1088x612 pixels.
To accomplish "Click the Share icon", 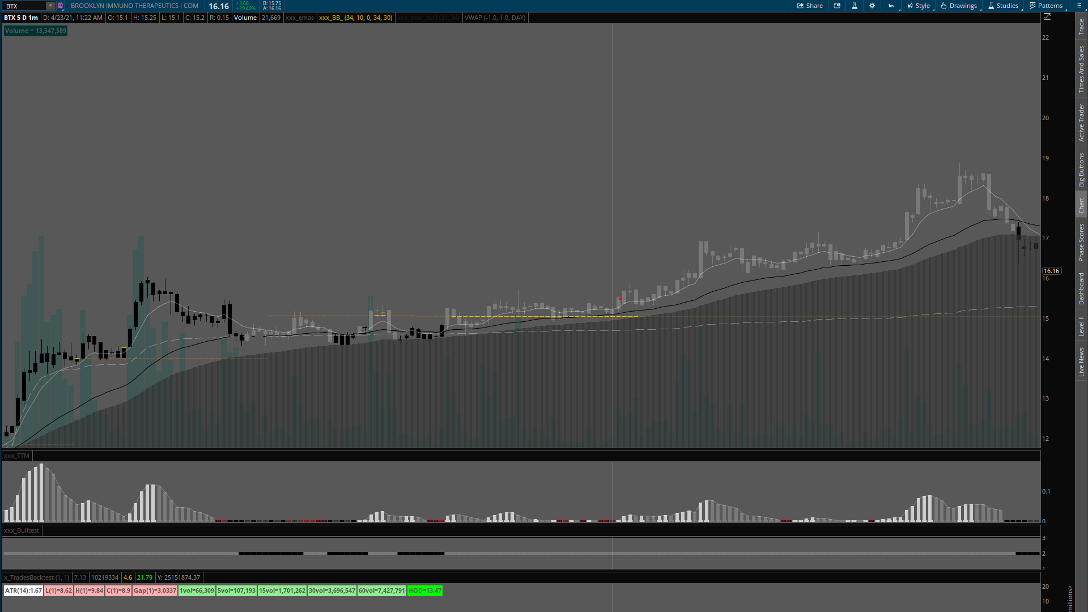I will tap(810, 6).
